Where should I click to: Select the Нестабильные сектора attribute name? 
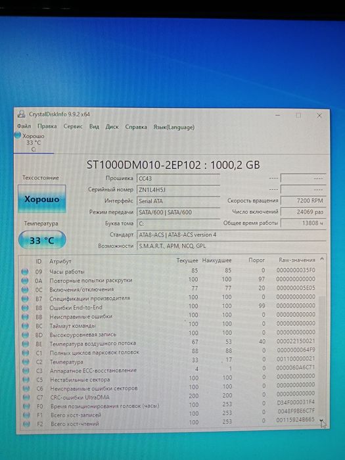click(x=80, y=380)
